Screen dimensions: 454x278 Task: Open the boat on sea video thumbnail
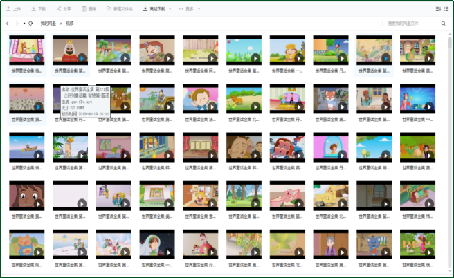pyautogui.click(x=26, y=147)
